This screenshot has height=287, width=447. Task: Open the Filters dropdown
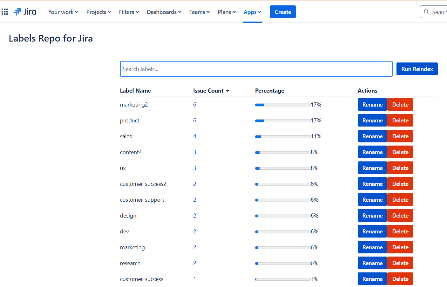point(129,12)
